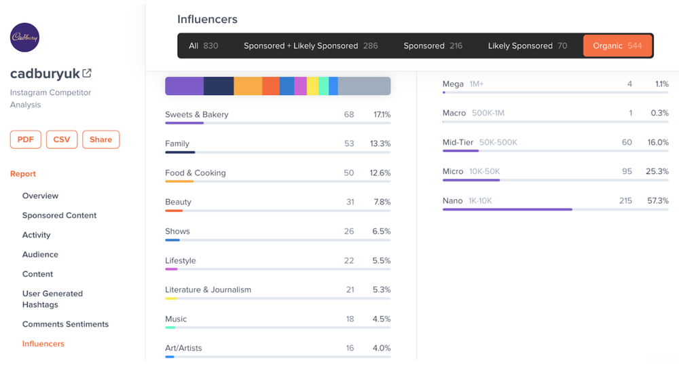Select Sponsored + Likely Sponsored tab

point(310,46)
